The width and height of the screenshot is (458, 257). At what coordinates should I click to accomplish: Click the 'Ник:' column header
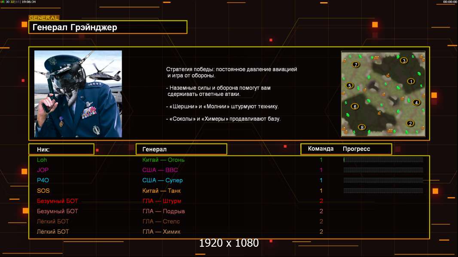coord(61,149)
